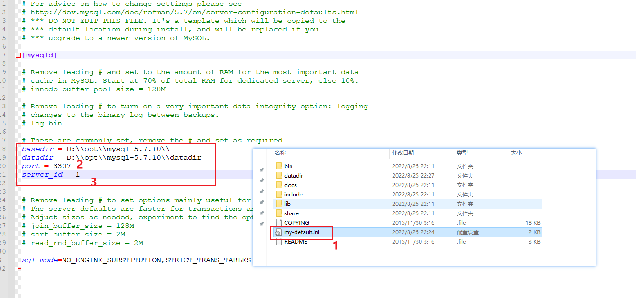636x298 pixels.
Task: Select the include folder name
Action: [293, 195]
